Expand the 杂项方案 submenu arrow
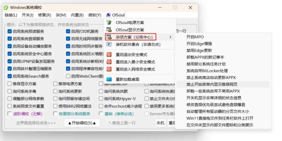Screen dimensions: 282x141 click(x=170, y=37)
